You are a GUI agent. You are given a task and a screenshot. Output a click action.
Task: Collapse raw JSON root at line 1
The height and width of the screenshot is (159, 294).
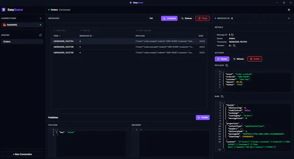point(222,103)
